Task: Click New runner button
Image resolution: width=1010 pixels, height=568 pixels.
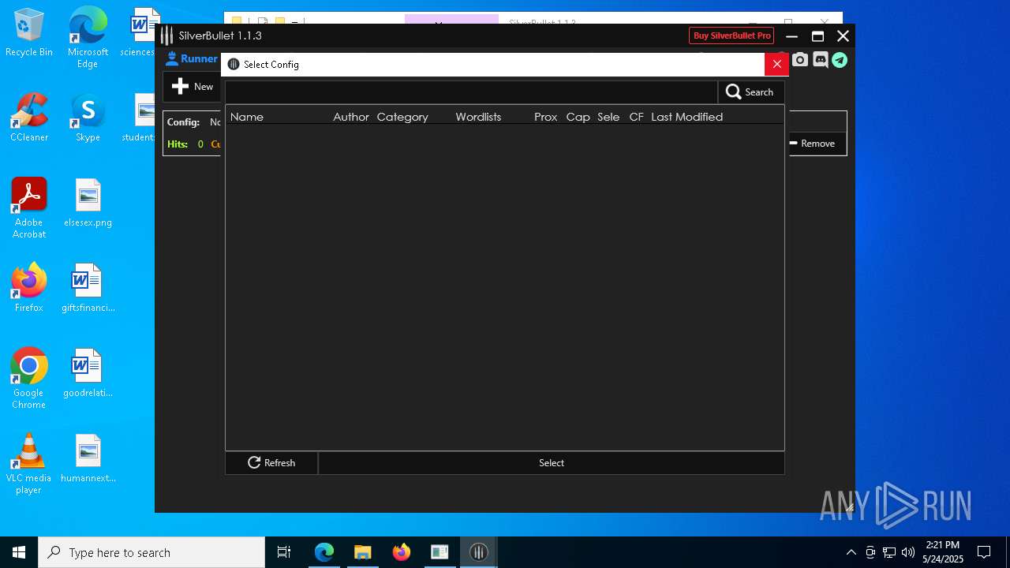Action: (x=193, y=87)
